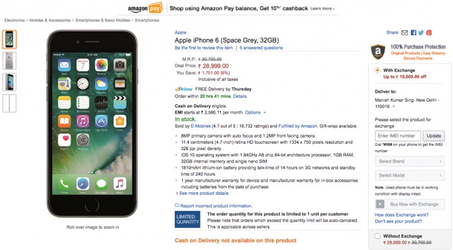The height and width of the screenshot is (250, 453).
Task: Open Mobiles & Accessories breadcrumb
Action: coord(50,20)
